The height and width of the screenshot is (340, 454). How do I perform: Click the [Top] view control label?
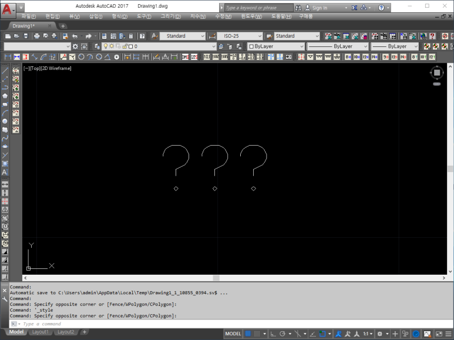coord(35,68)
